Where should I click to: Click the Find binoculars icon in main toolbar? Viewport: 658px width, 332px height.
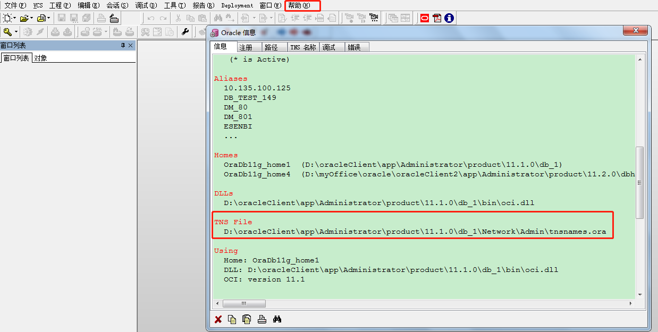[218, 18]
